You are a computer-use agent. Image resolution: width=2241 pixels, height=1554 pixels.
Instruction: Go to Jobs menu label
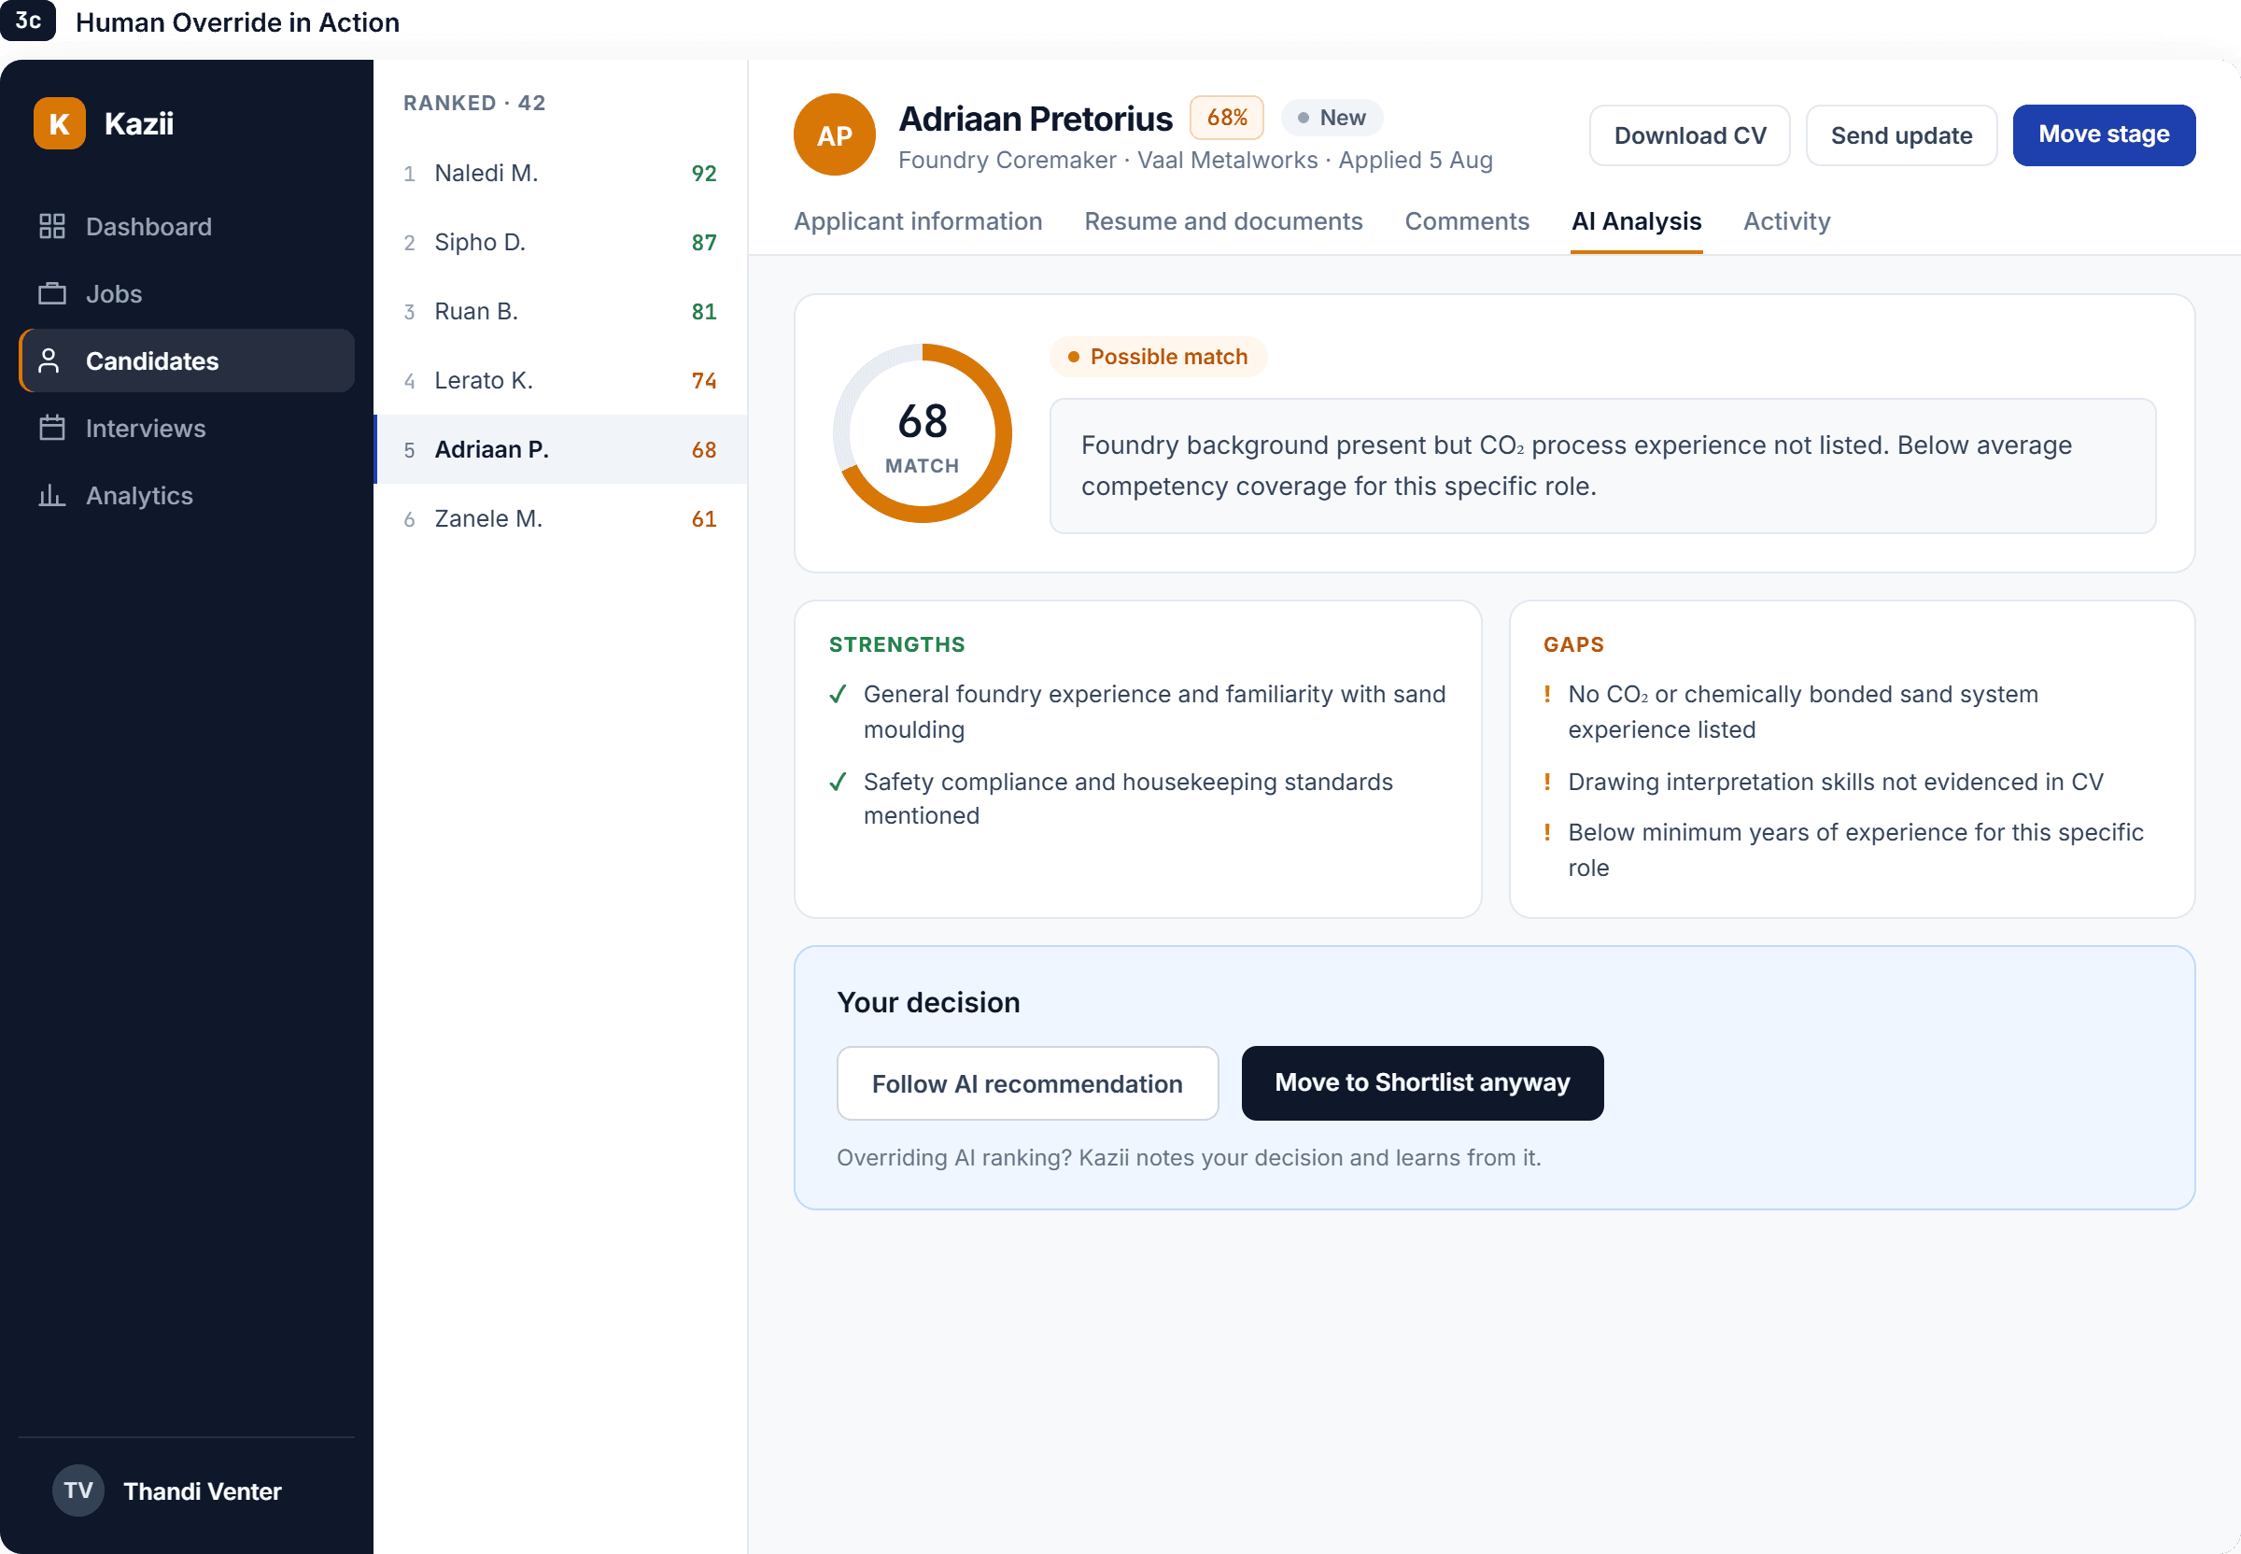click(114, 293)
